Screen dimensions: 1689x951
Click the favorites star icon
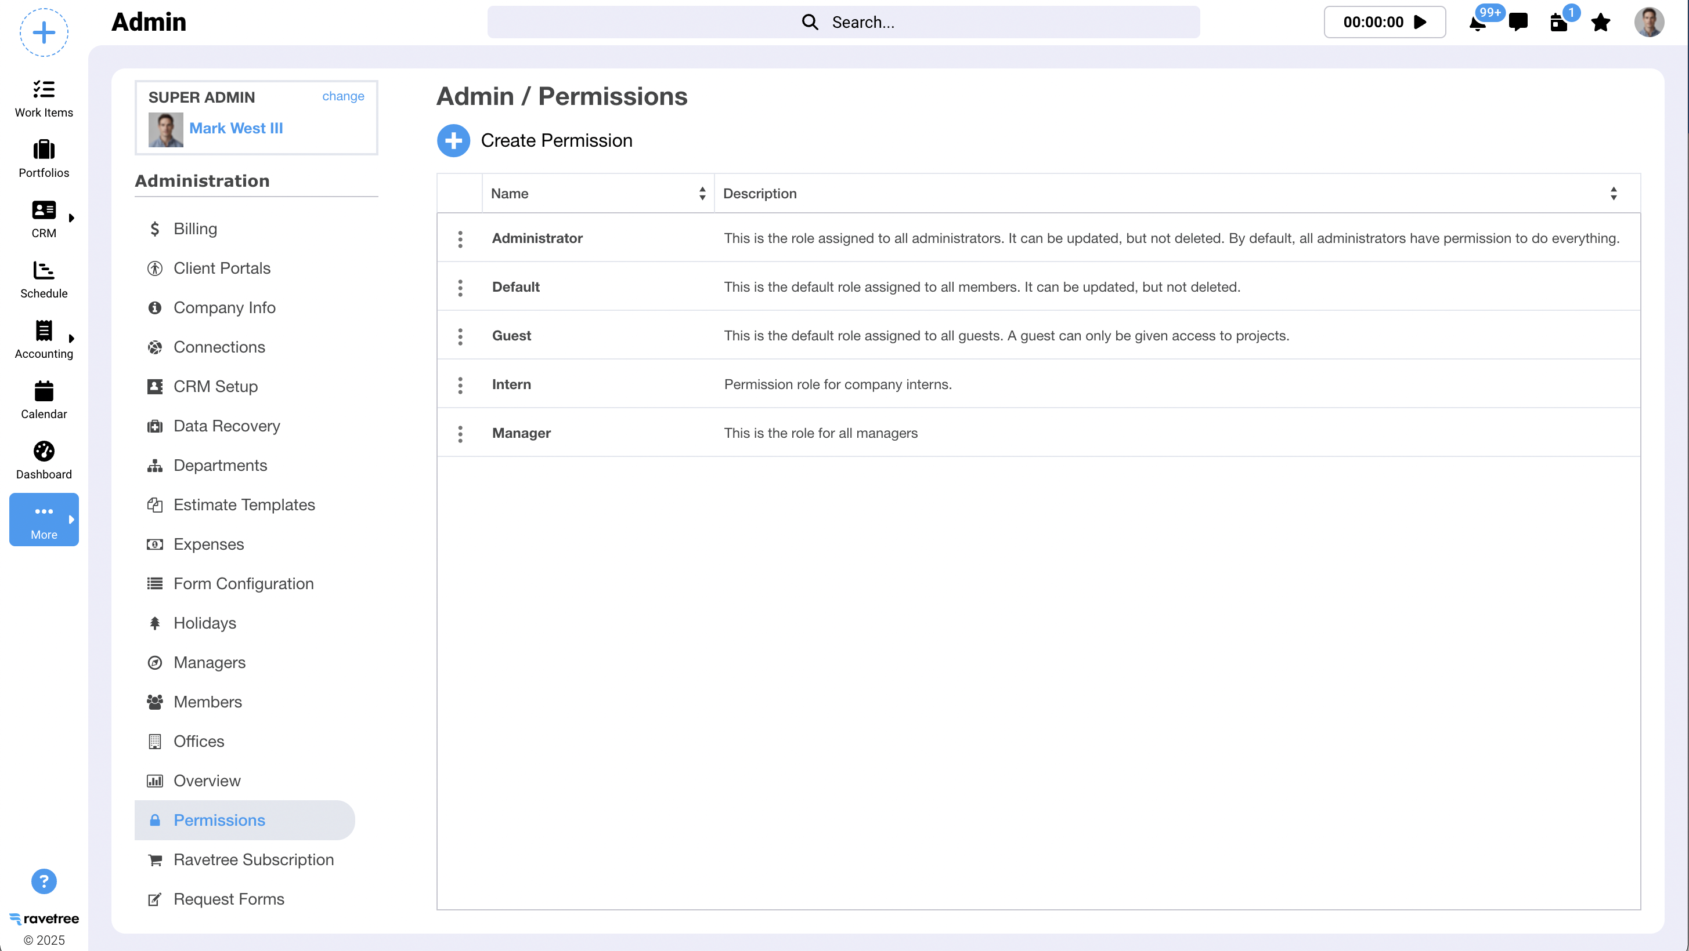(1600, 22)
